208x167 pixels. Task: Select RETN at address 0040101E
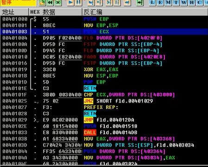[x=90, y=89]
